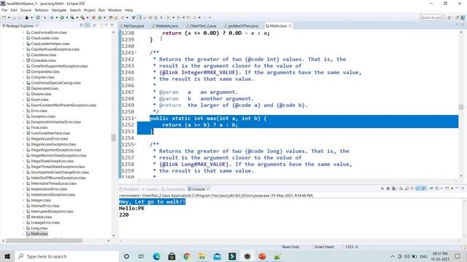Screen dimensions: 467x262
Task: Click the Package Explorer horizontal scrollbar
Action: (x=44, y=241)
